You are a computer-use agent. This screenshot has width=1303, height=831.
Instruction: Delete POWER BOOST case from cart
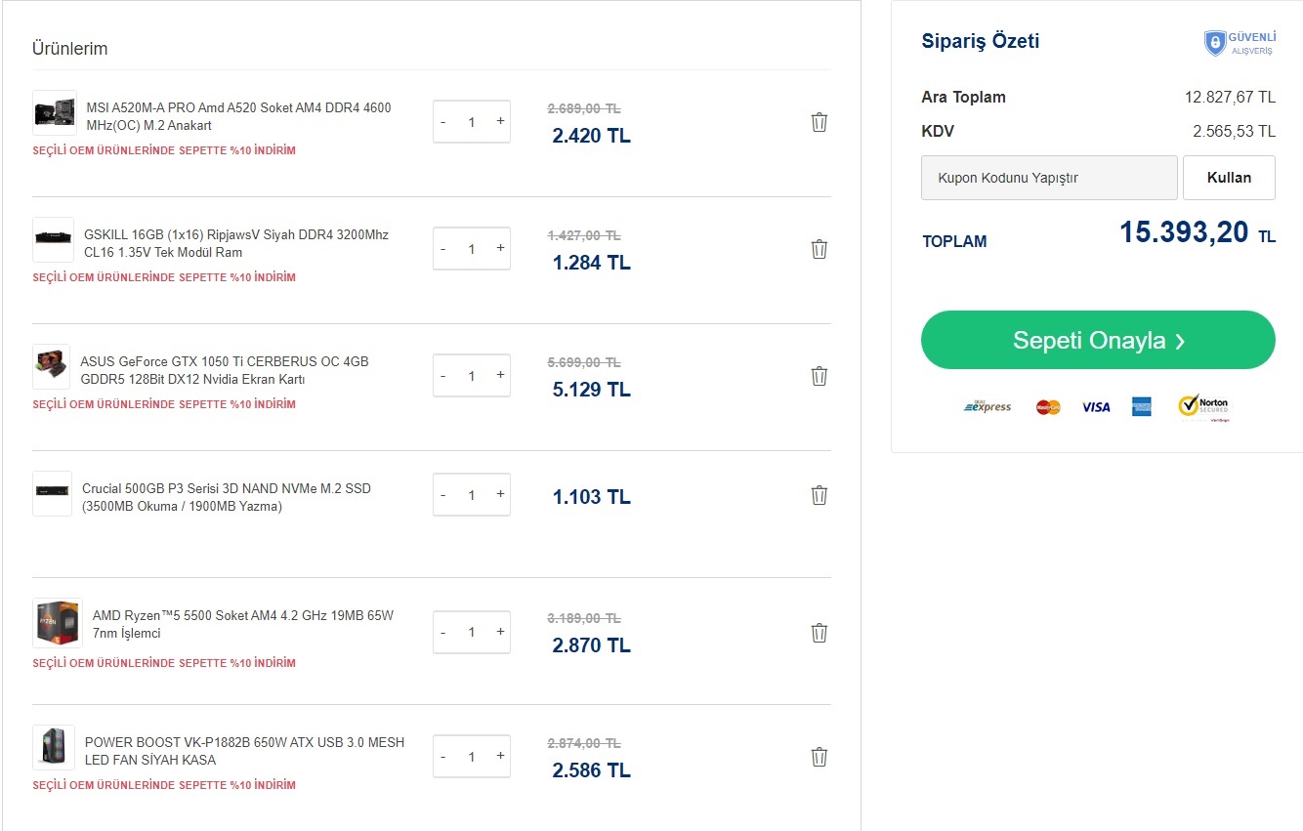820,757
